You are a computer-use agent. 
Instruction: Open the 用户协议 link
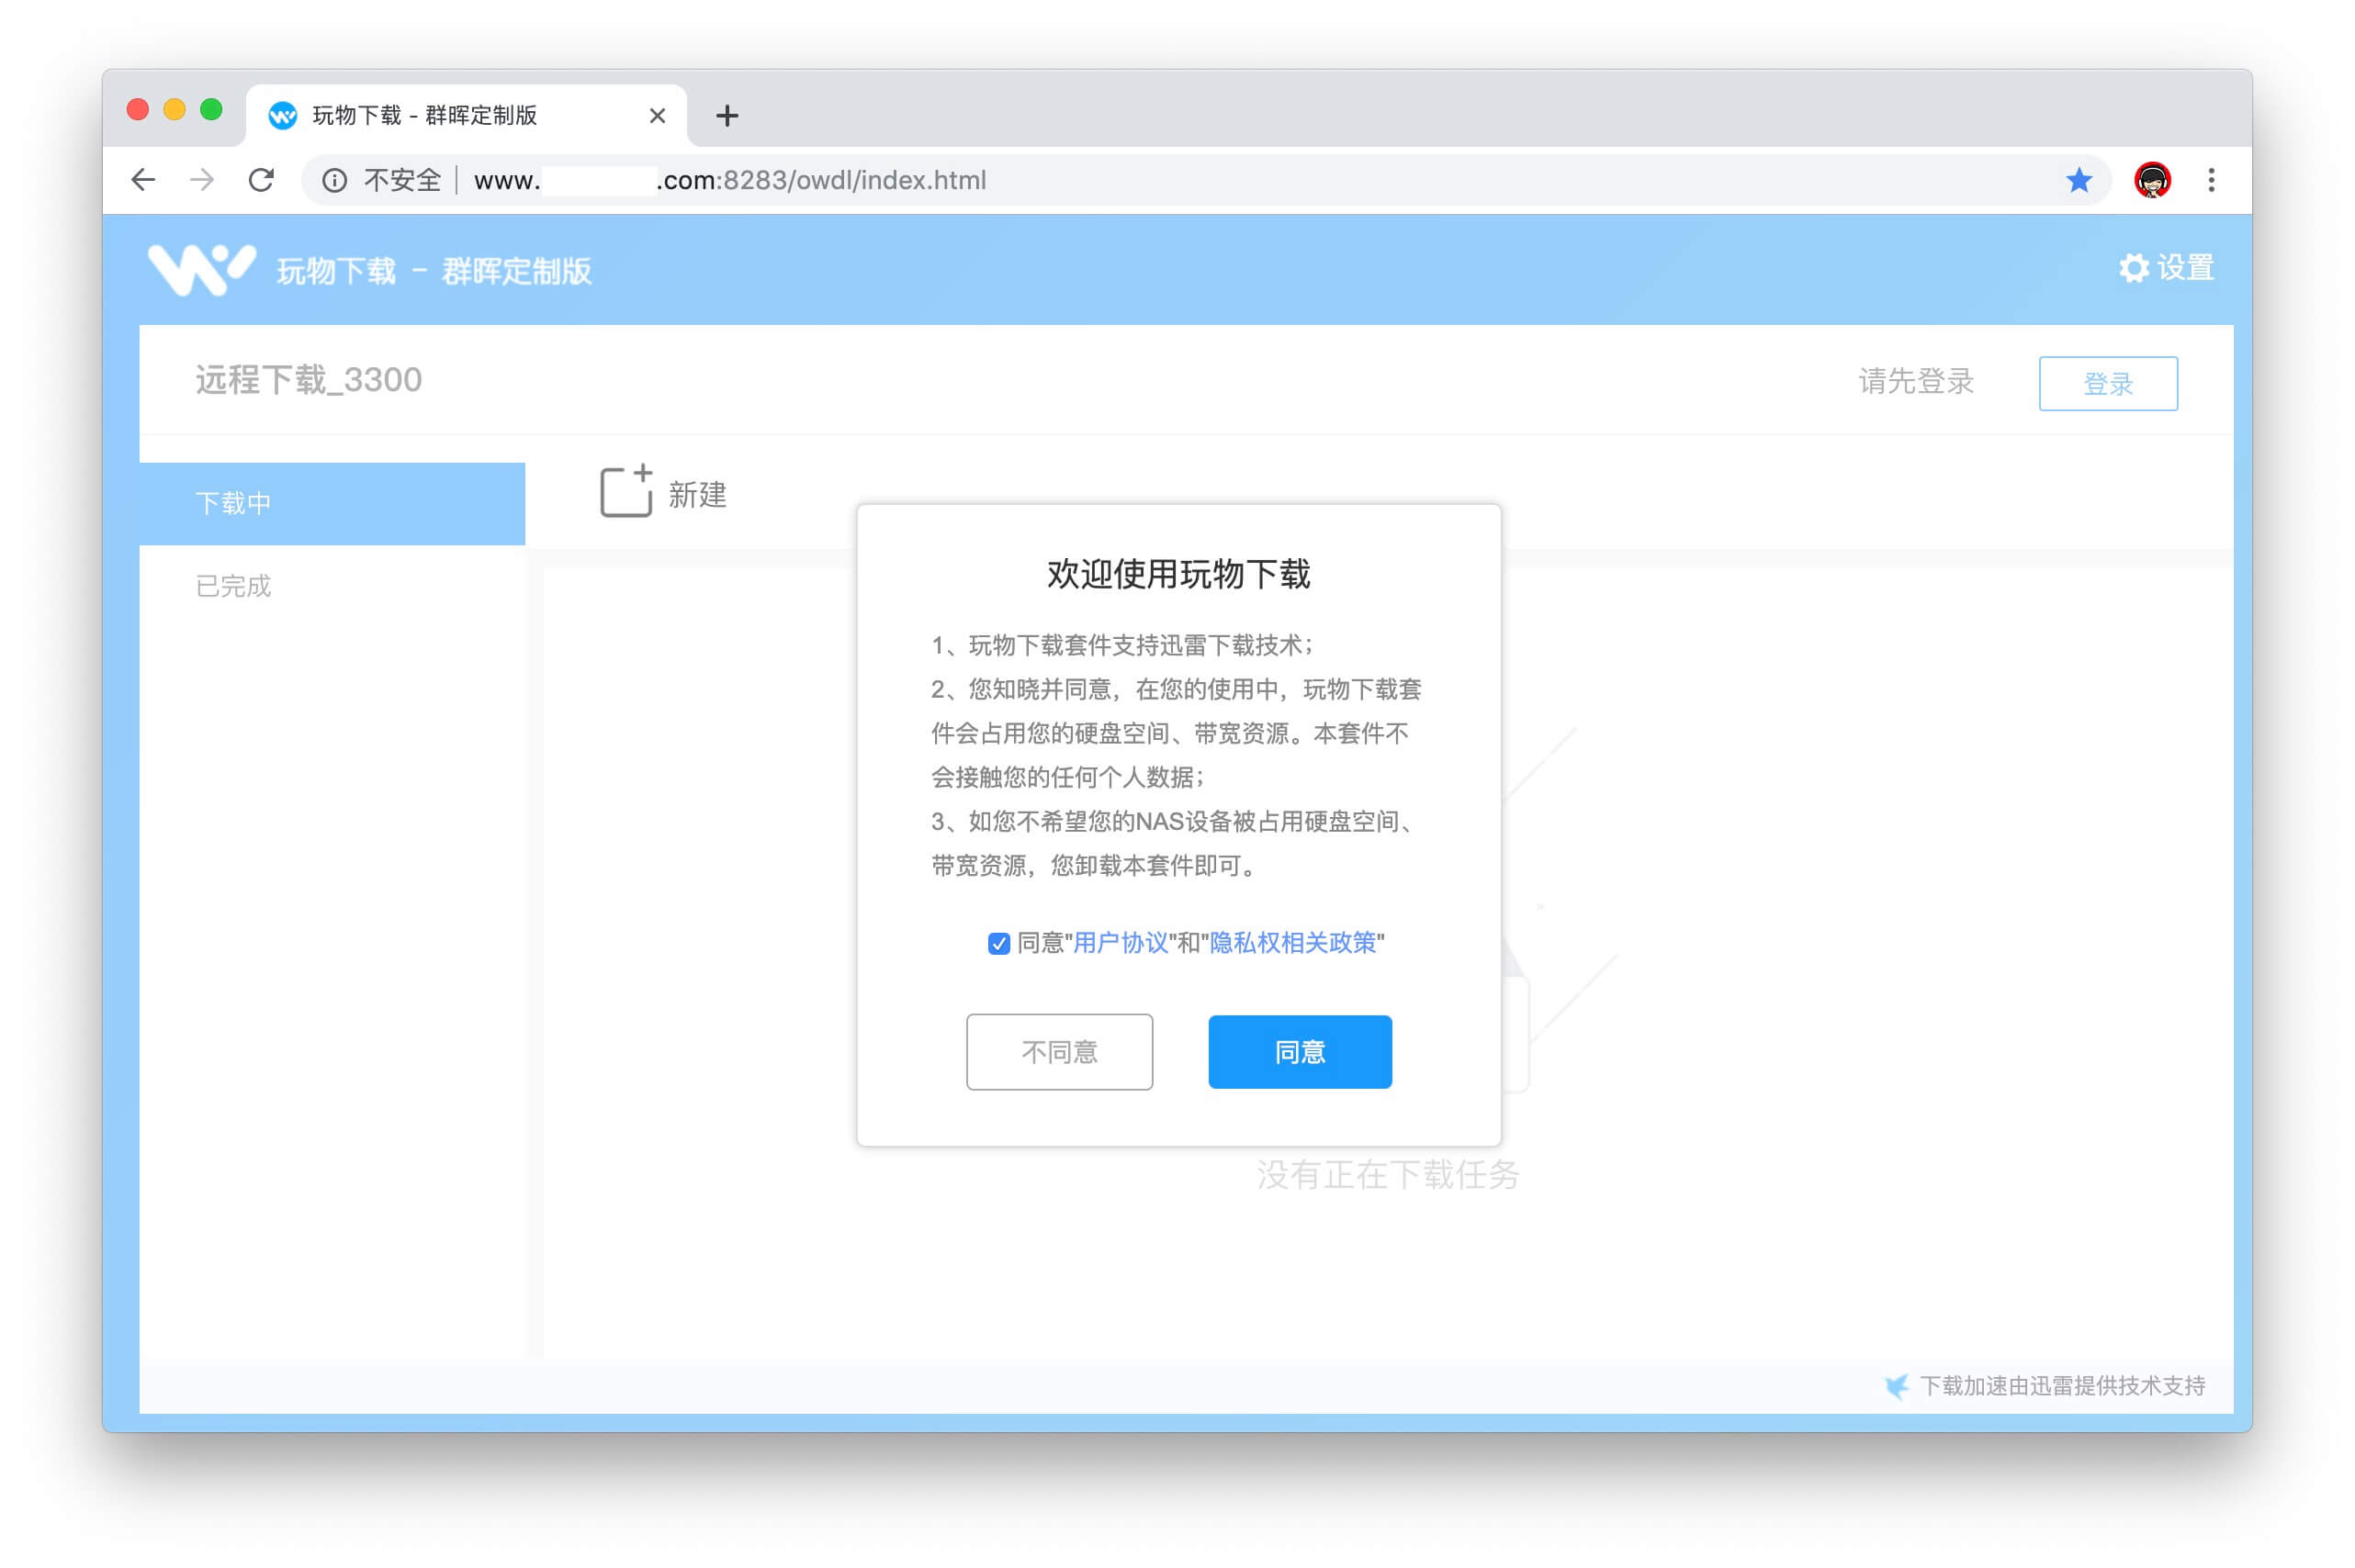click(x=1120, y=943)
